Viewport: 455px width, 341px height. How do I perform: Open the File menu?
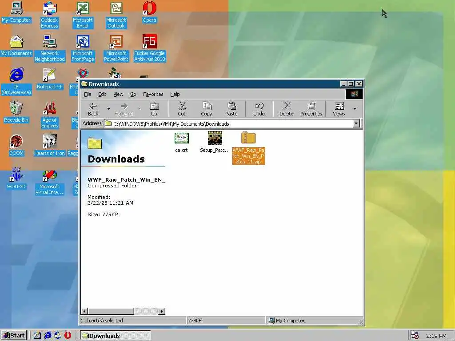[x=88, y=94]
